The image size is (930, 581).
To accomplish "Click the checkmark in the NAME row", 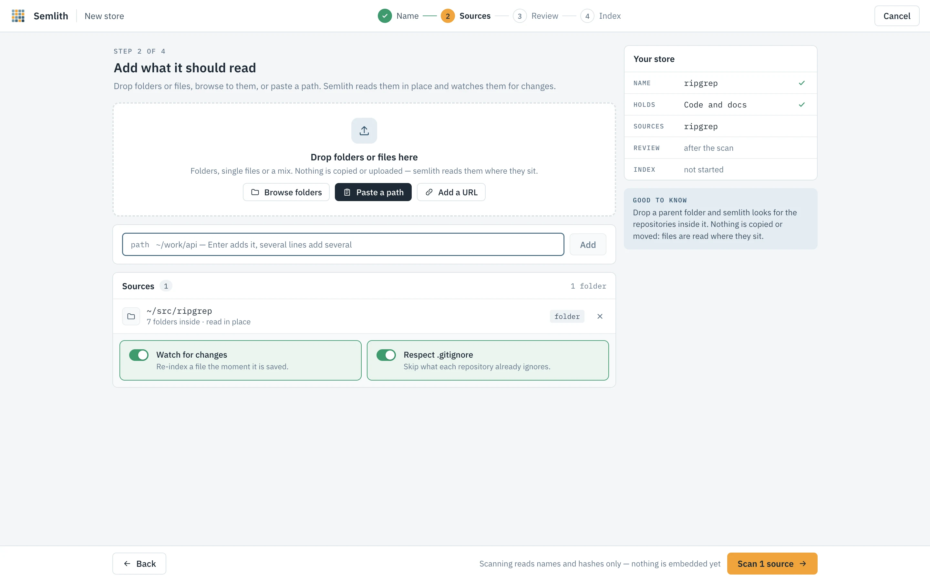I will coord(802,83).
